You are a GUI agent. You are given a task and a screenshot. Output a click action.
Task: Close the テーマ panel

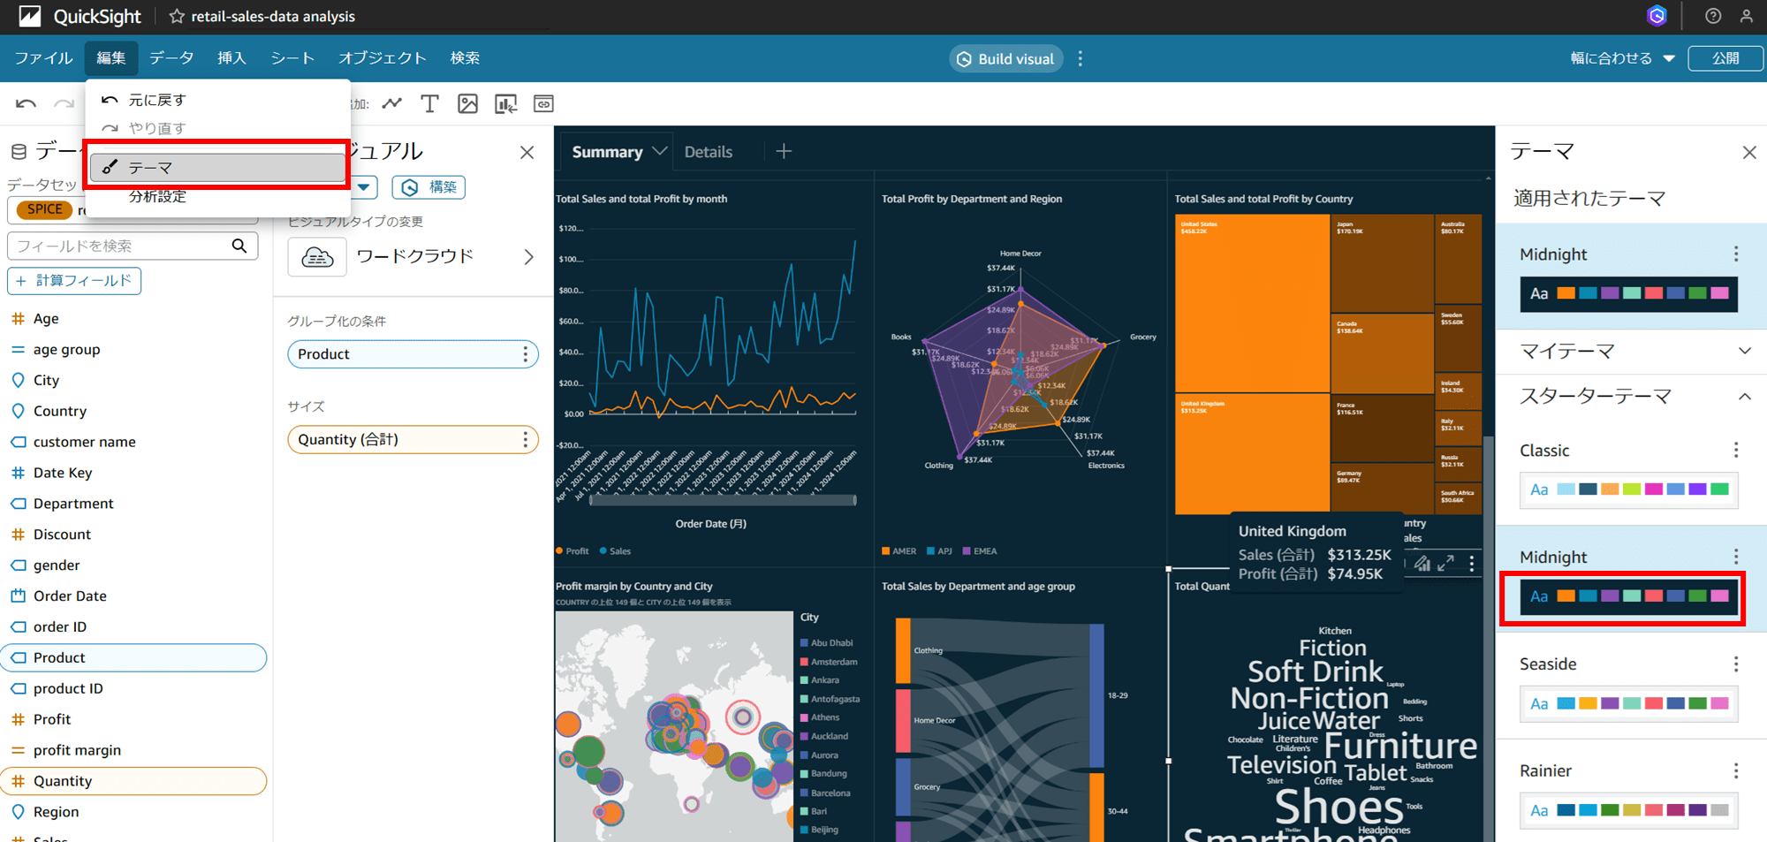click(x=1749, y=152)
